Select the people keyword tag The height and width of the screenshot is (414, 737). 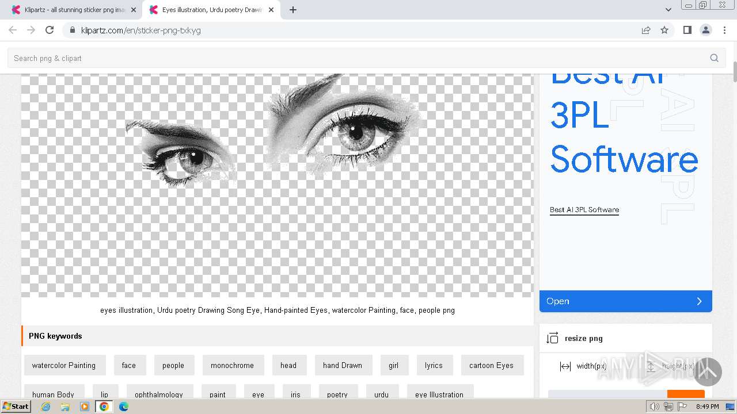(173, 365)
